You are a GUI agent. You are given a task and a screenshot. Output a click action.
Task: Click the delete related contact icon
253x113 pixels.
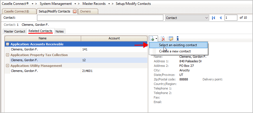click(163, 39)
